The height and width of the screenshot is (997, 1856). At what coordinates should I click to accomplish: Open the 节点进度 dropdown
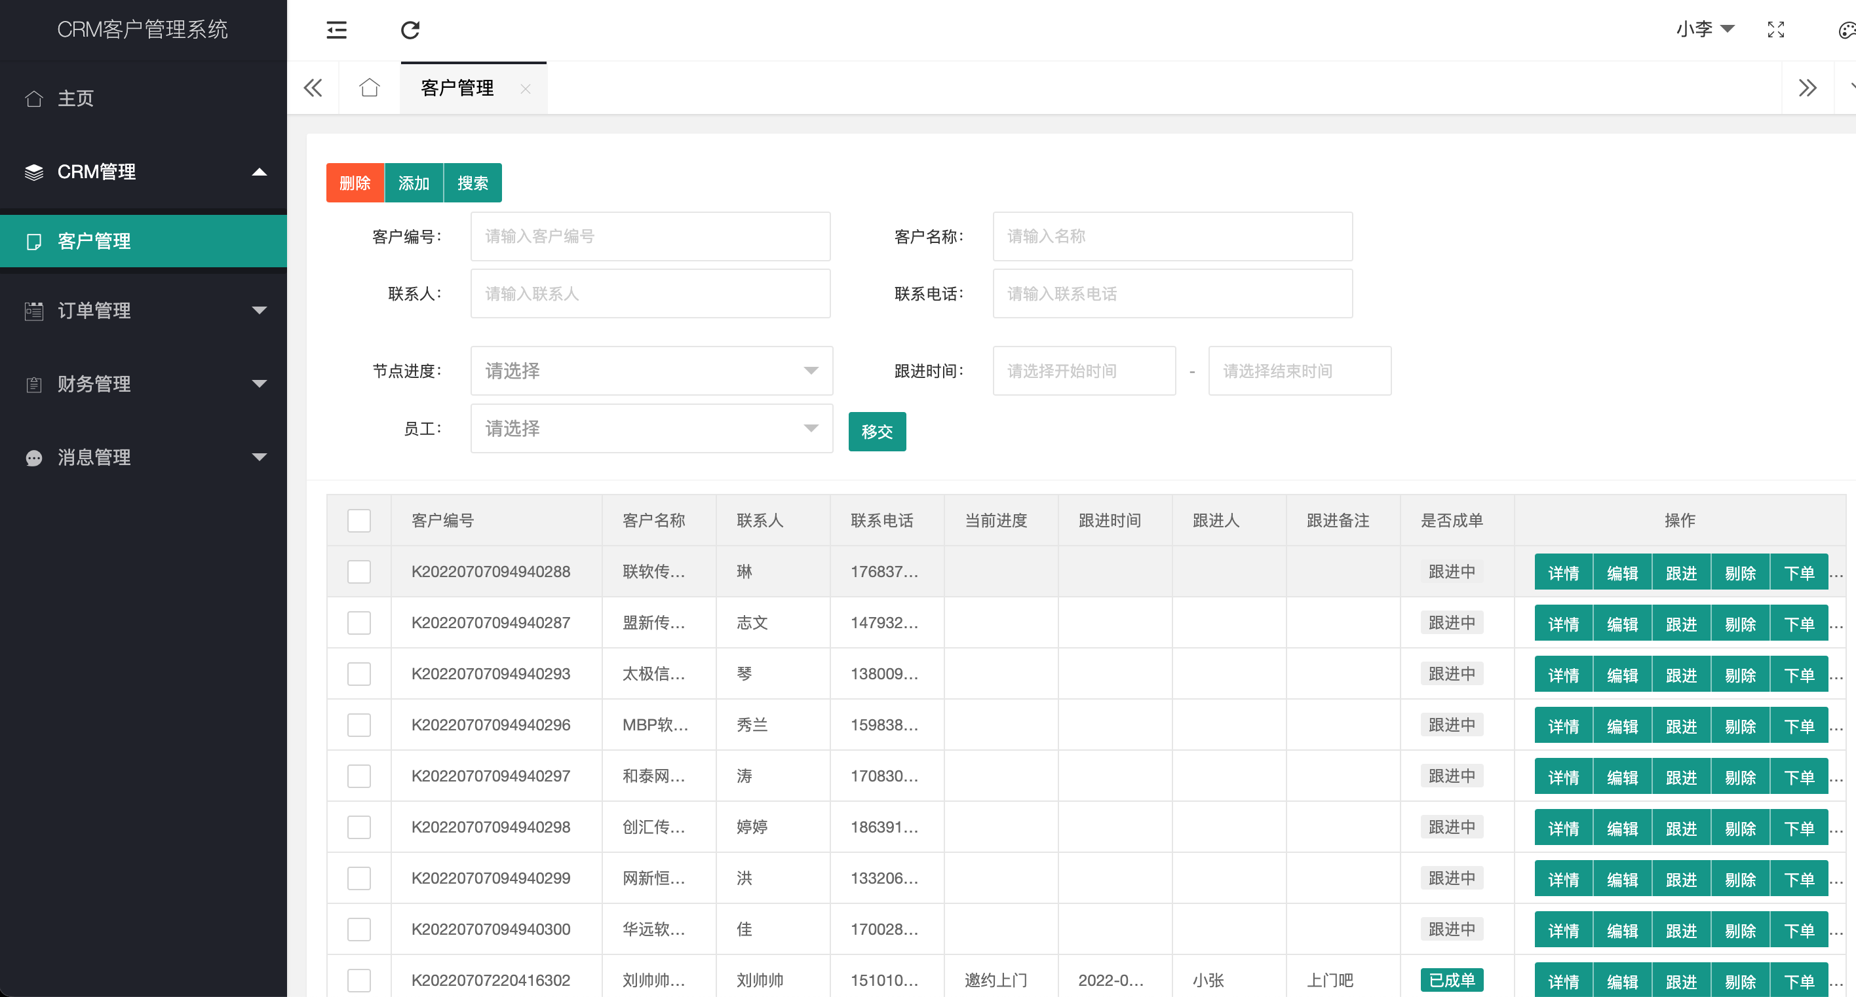click(651, 371)
